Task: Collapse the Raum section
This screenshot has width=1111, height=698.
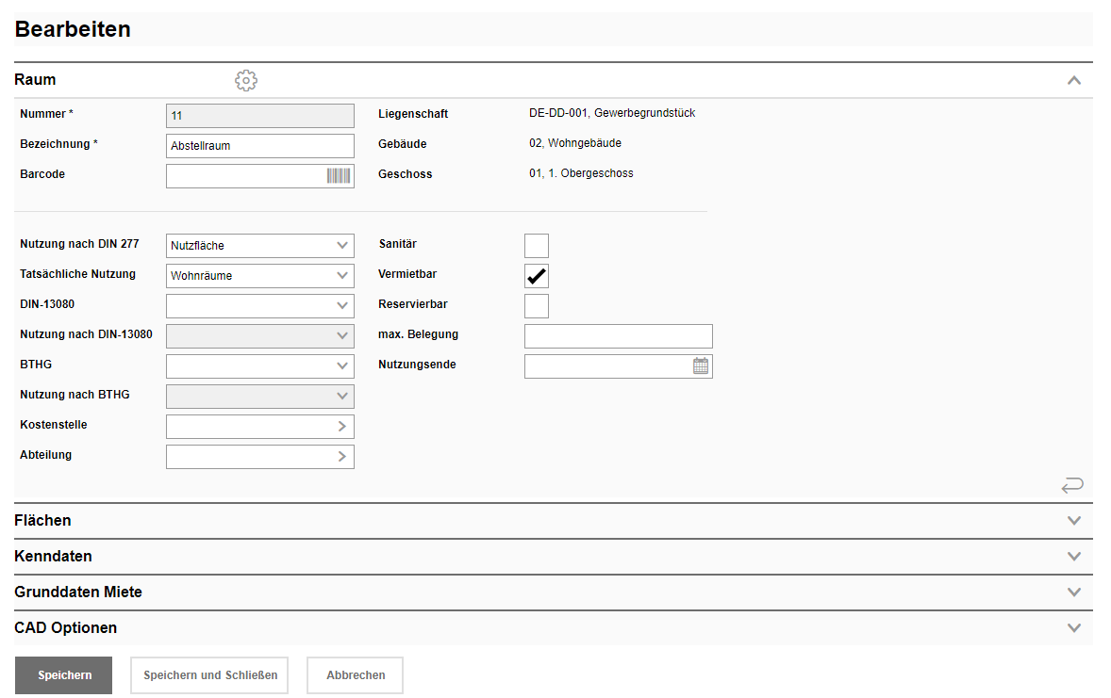Action: [x=1073, y=81]
